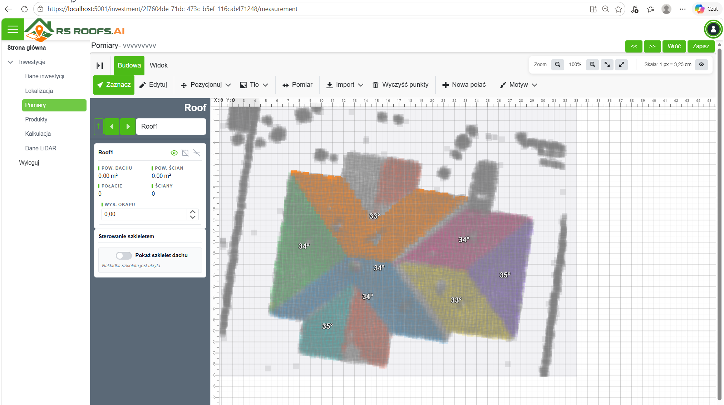Decrease the Wys. okapu value with down arrow

[193, 217]
